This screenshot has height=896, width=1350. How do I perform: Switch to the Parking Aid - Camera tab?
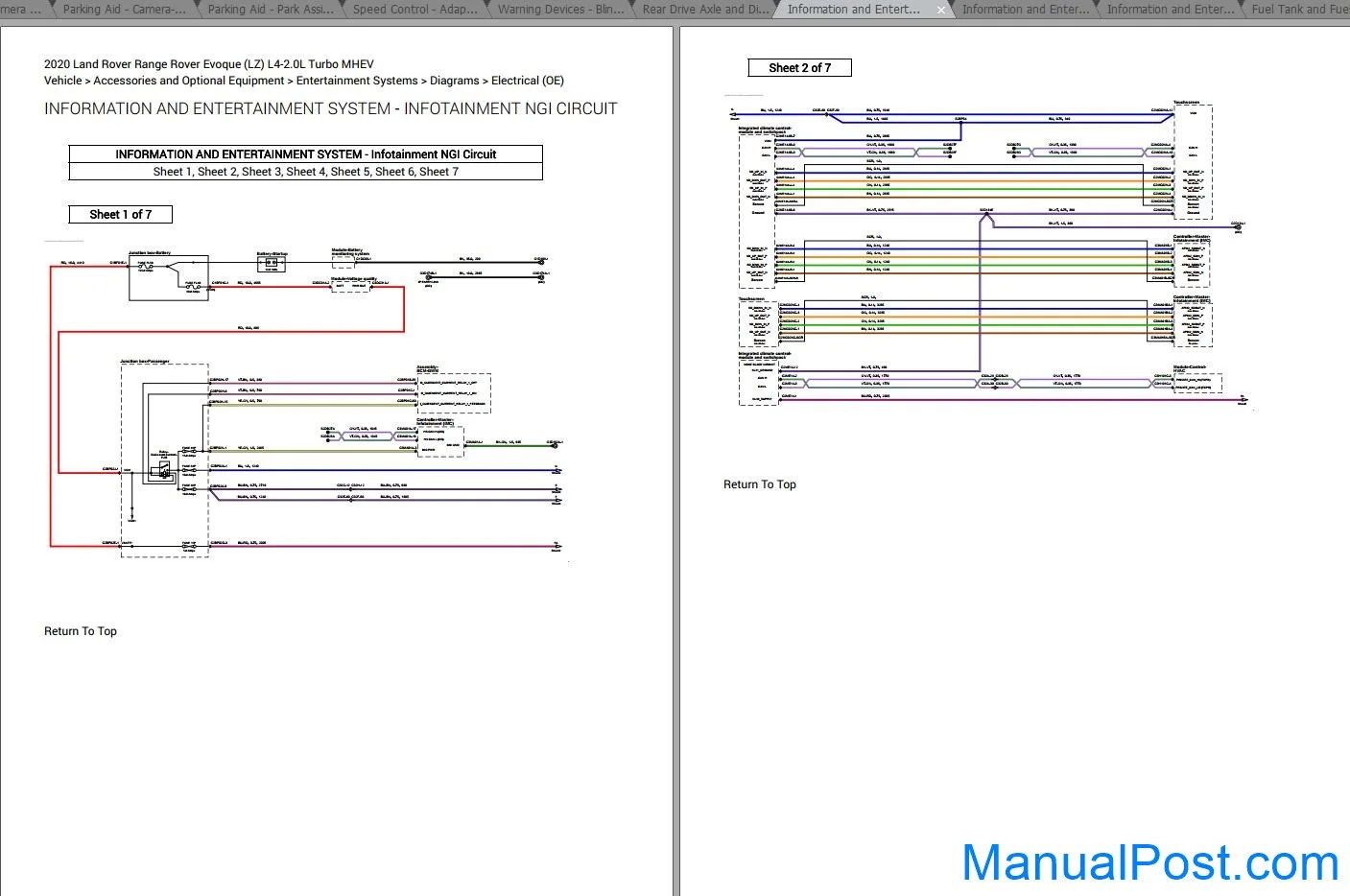coord(124,10)
